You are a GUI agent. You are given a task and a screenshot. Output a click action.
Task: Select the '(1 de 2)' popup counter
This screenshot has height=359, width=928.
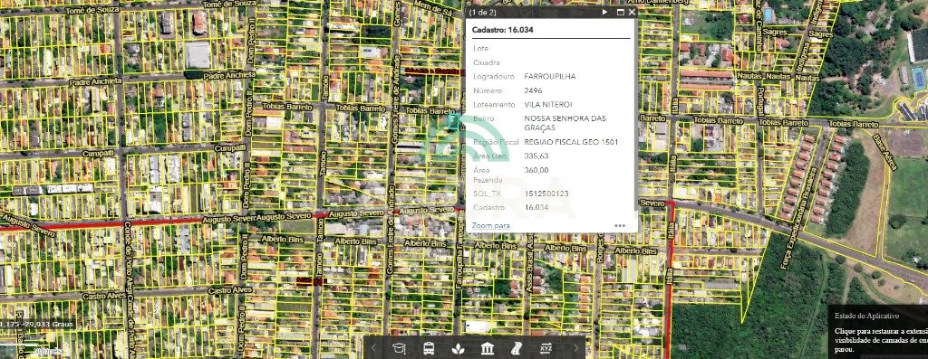click(x=482, y=12)
